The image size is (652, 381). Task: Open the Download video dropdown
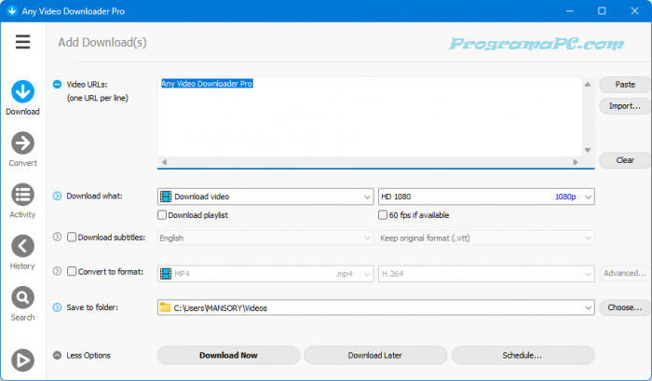pos(265,197)
